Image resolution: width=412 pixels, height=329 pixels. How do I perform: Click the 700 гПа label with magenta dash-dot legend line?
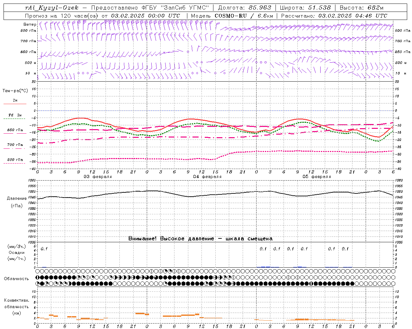point(15,145)
